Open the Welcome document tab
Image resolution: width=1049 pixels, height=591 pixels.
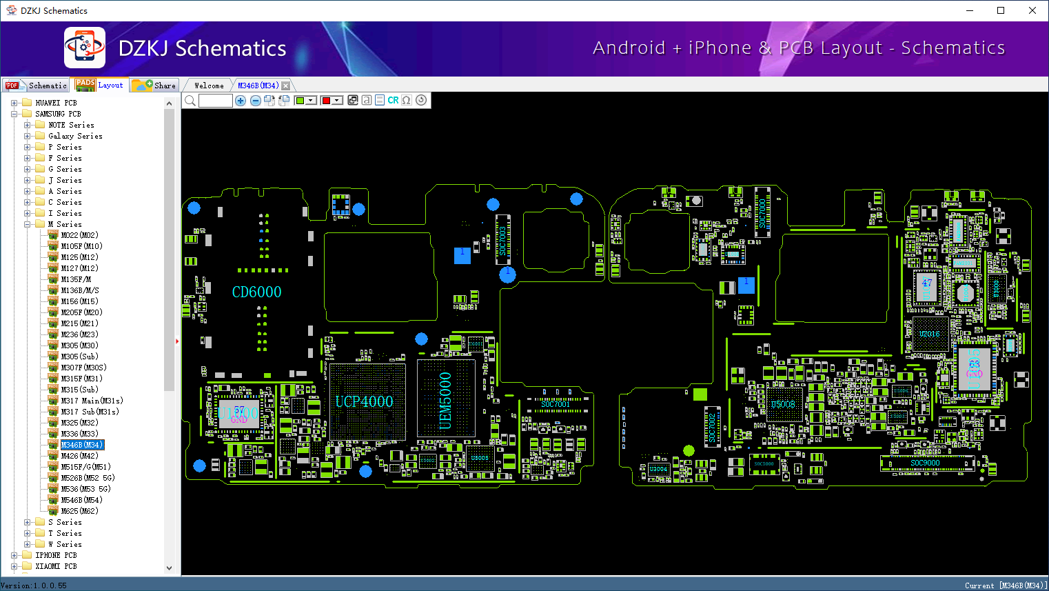[x=209, y=86]
